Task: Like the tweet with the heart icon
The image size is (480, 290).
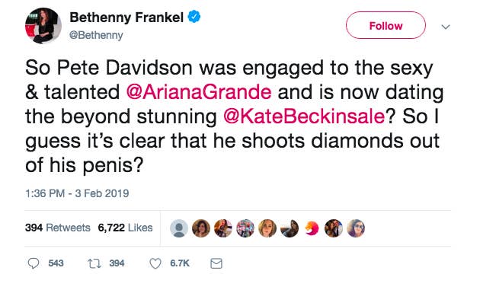Action: pyautogui.click(x=155, y=263)
